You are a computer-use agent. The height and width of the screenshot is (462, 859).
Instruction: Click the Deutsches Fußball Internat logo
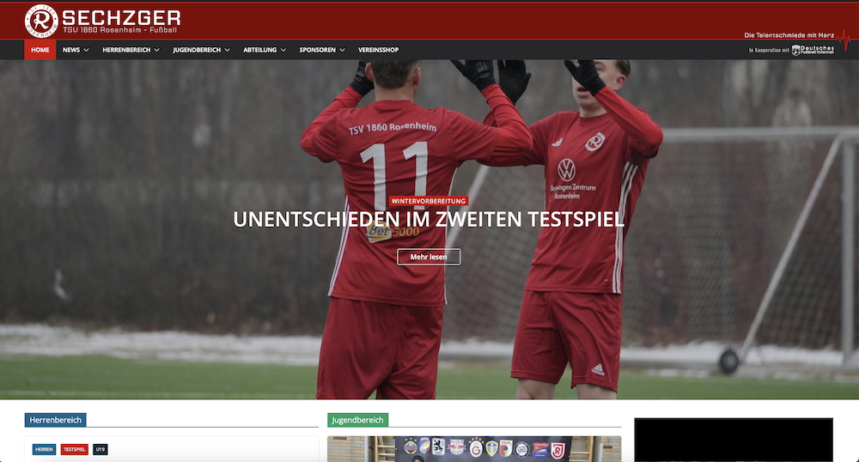point(813,50)
